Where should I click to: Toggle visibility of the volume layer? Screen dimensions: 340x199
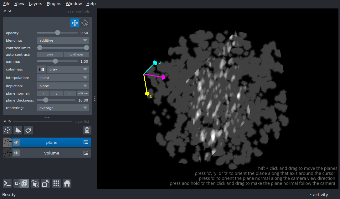[16, 153]
